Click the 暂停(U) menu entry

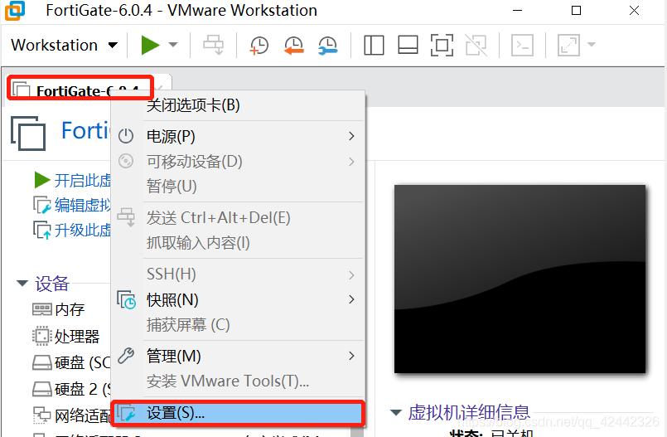237,186
